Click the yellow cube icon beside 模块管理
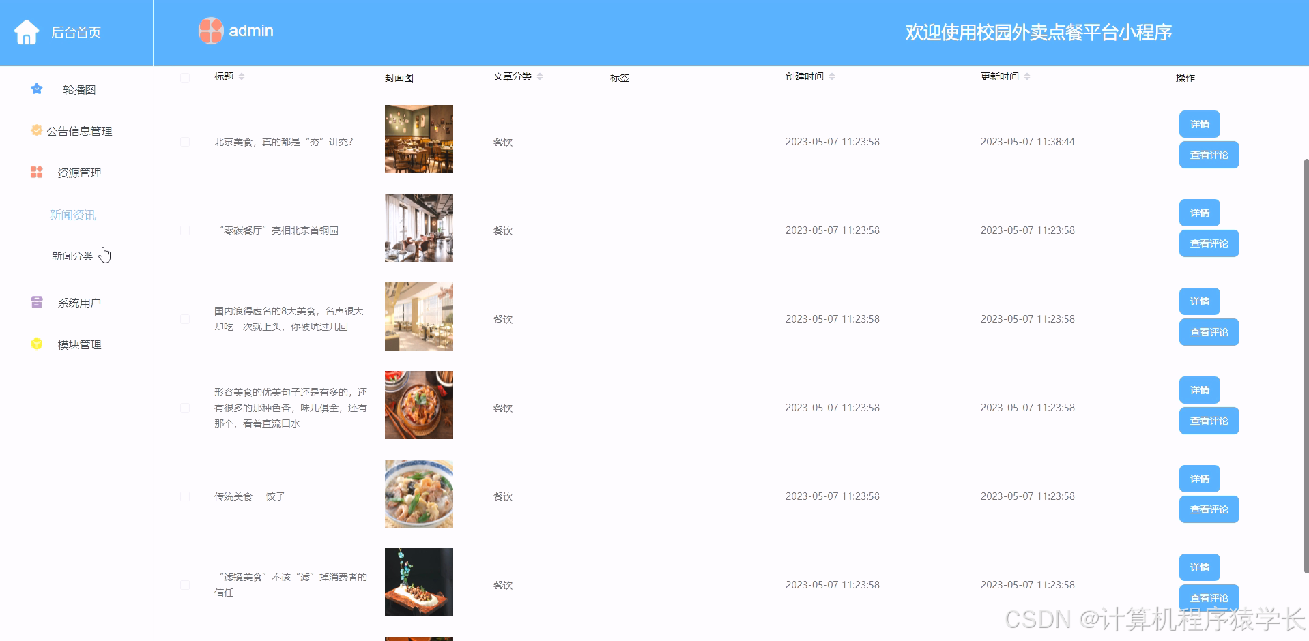The width and height of the screenshot is (1309, 641). click(37, 344)
